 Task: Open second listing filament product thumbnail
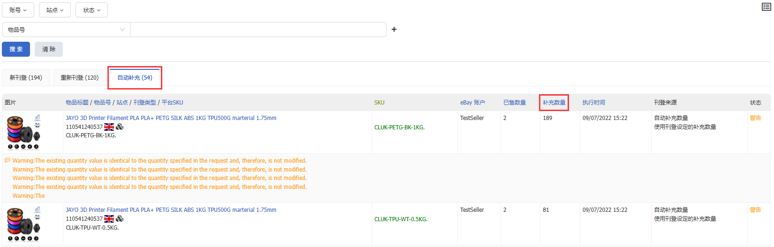23,225
